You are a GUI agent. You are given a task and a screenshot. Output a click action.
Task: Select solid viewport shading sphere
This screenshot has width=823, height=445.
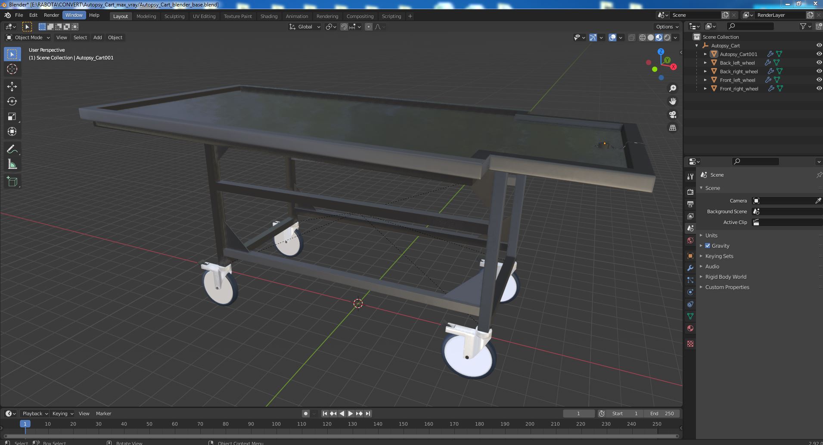pyautogui.click(x=651, y=37)
